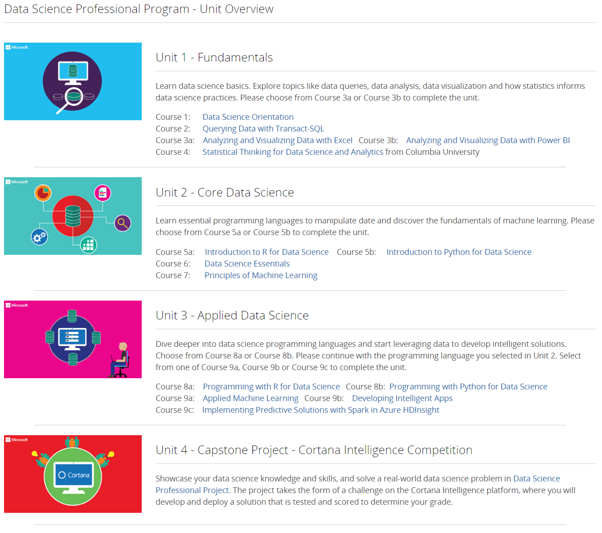Click the pie chart icon in Unit 2 image
602x533 pixels.
(43, 193)
